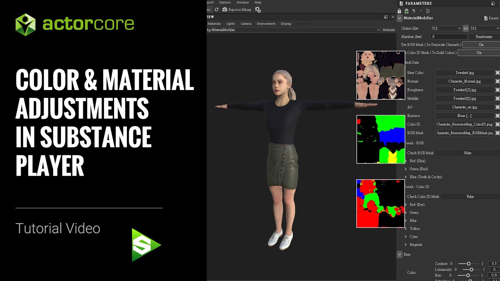This screenshot has height=281, width=500.
Task: Click image picker icon for Base Color
Action: [x=498, y=73]
